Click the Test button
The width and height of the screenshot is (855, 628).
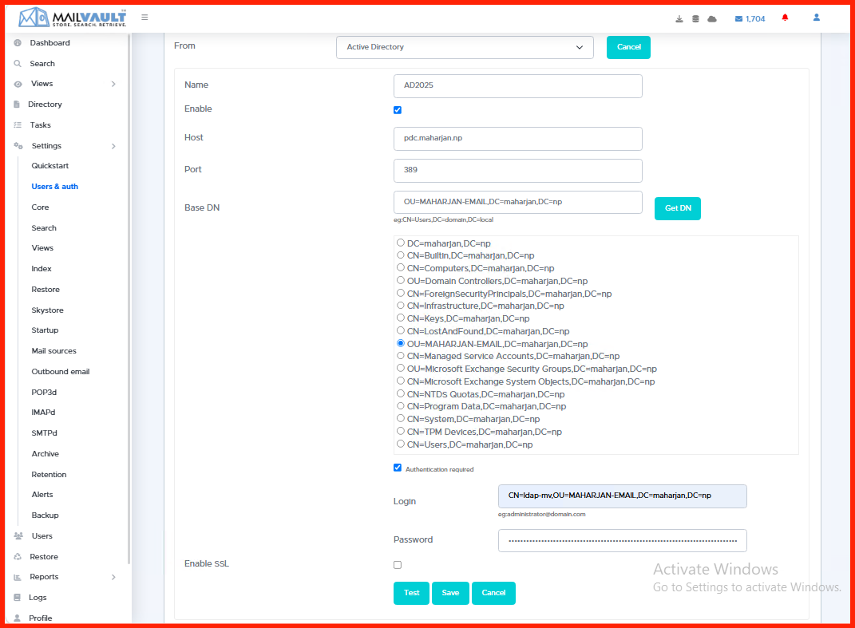412,593
